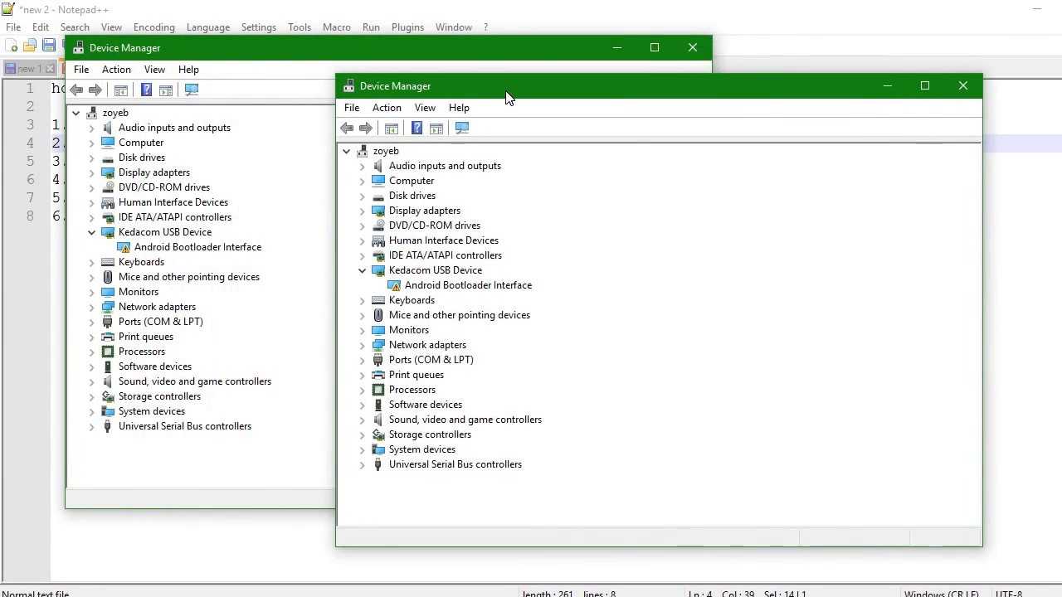Open the Plugins menu in Notepad++
The height and width of the screenshot is (597, 1062).
coord(407,27)
